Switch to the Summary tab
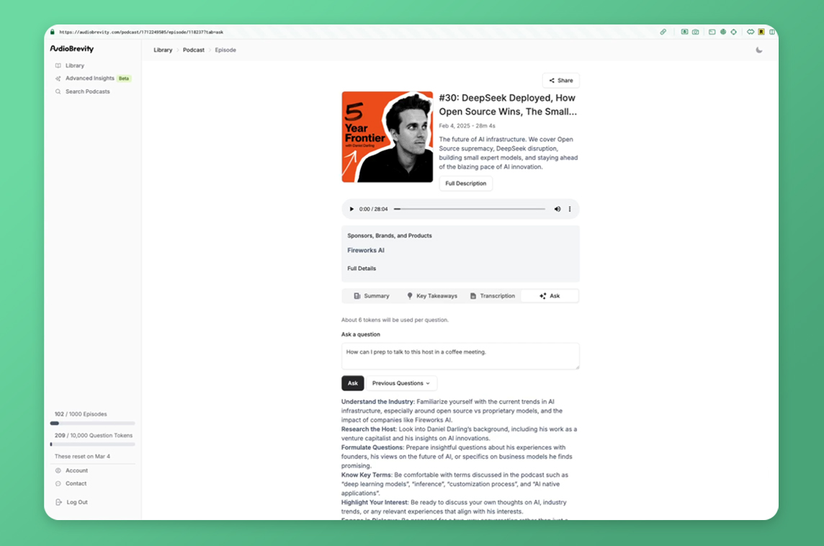The width and height of the screenshot is (824, 546). tap(372, 296)
